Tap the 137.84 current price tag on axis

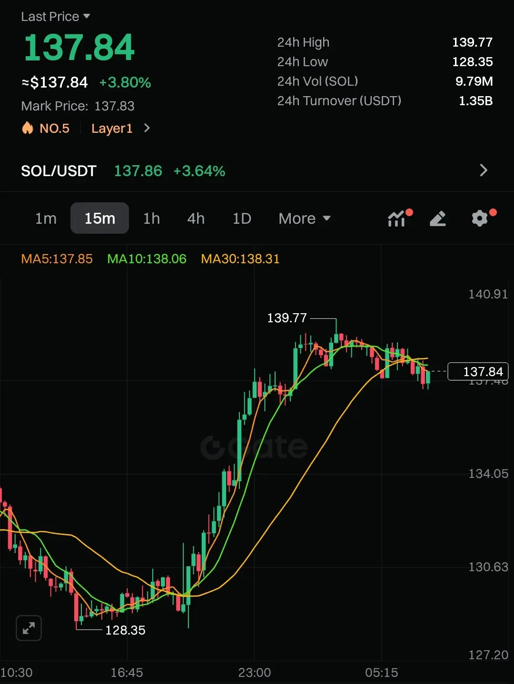pos(478,371)
